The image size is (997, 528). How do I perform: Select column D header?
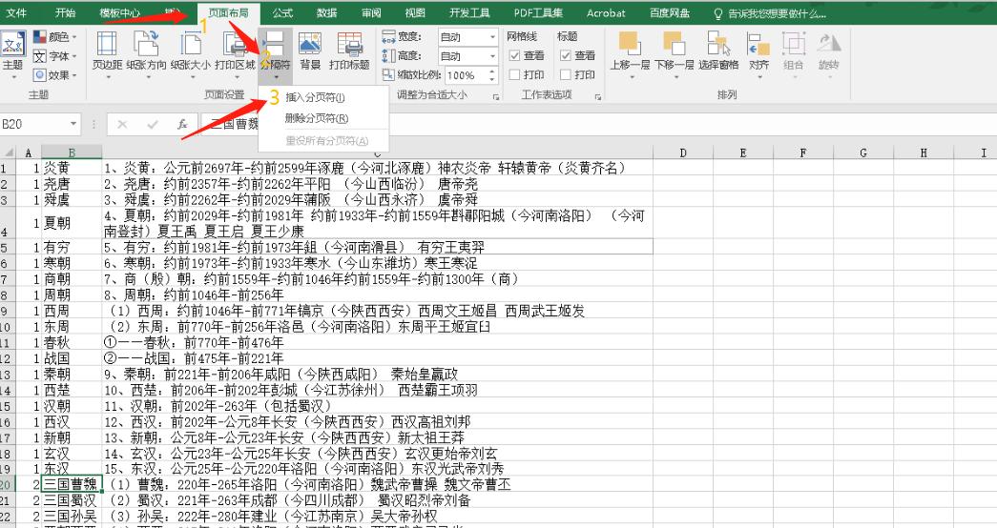(683, 152)
